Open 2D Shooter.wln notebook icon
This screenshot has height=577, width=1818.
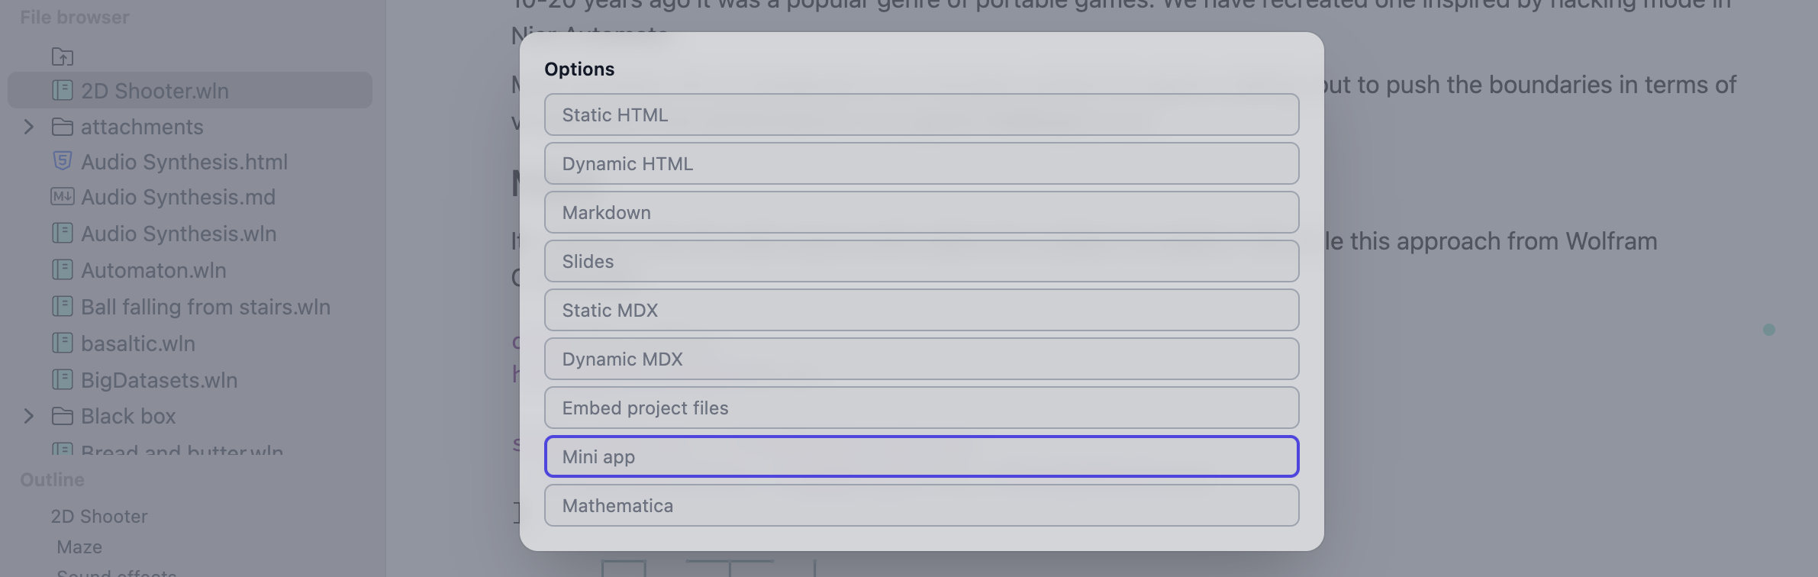(63, 90)
